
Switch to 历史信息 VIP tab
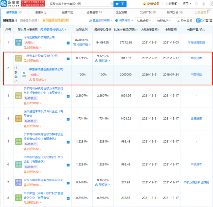(x=203, y=12)
